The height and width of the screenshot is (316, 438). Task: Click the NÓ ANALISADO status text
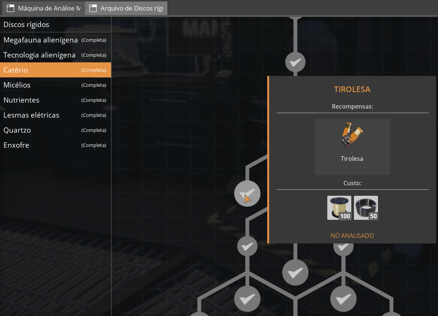(x=352, y=236)
